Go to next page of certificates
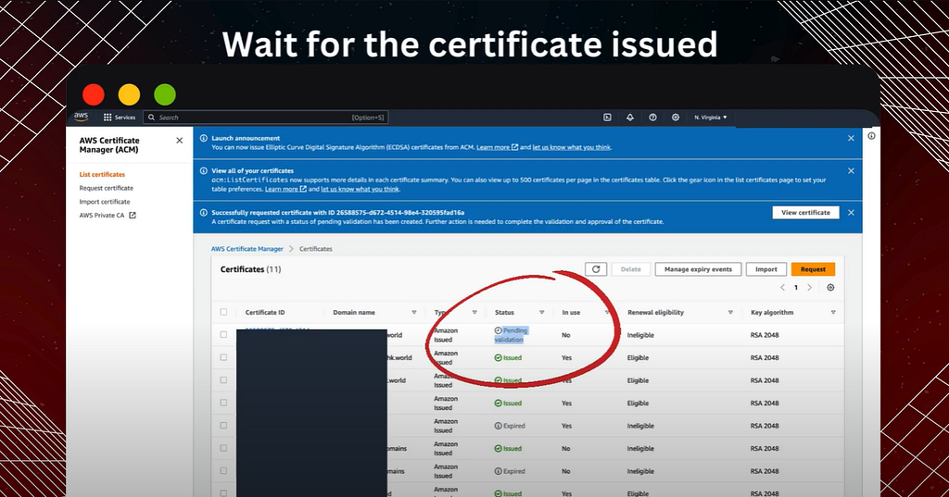Screen dimensions: 949x497 coord(810,288)
